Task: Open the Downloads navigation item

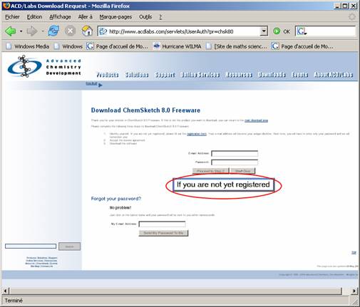Action: tap(272, 75)
